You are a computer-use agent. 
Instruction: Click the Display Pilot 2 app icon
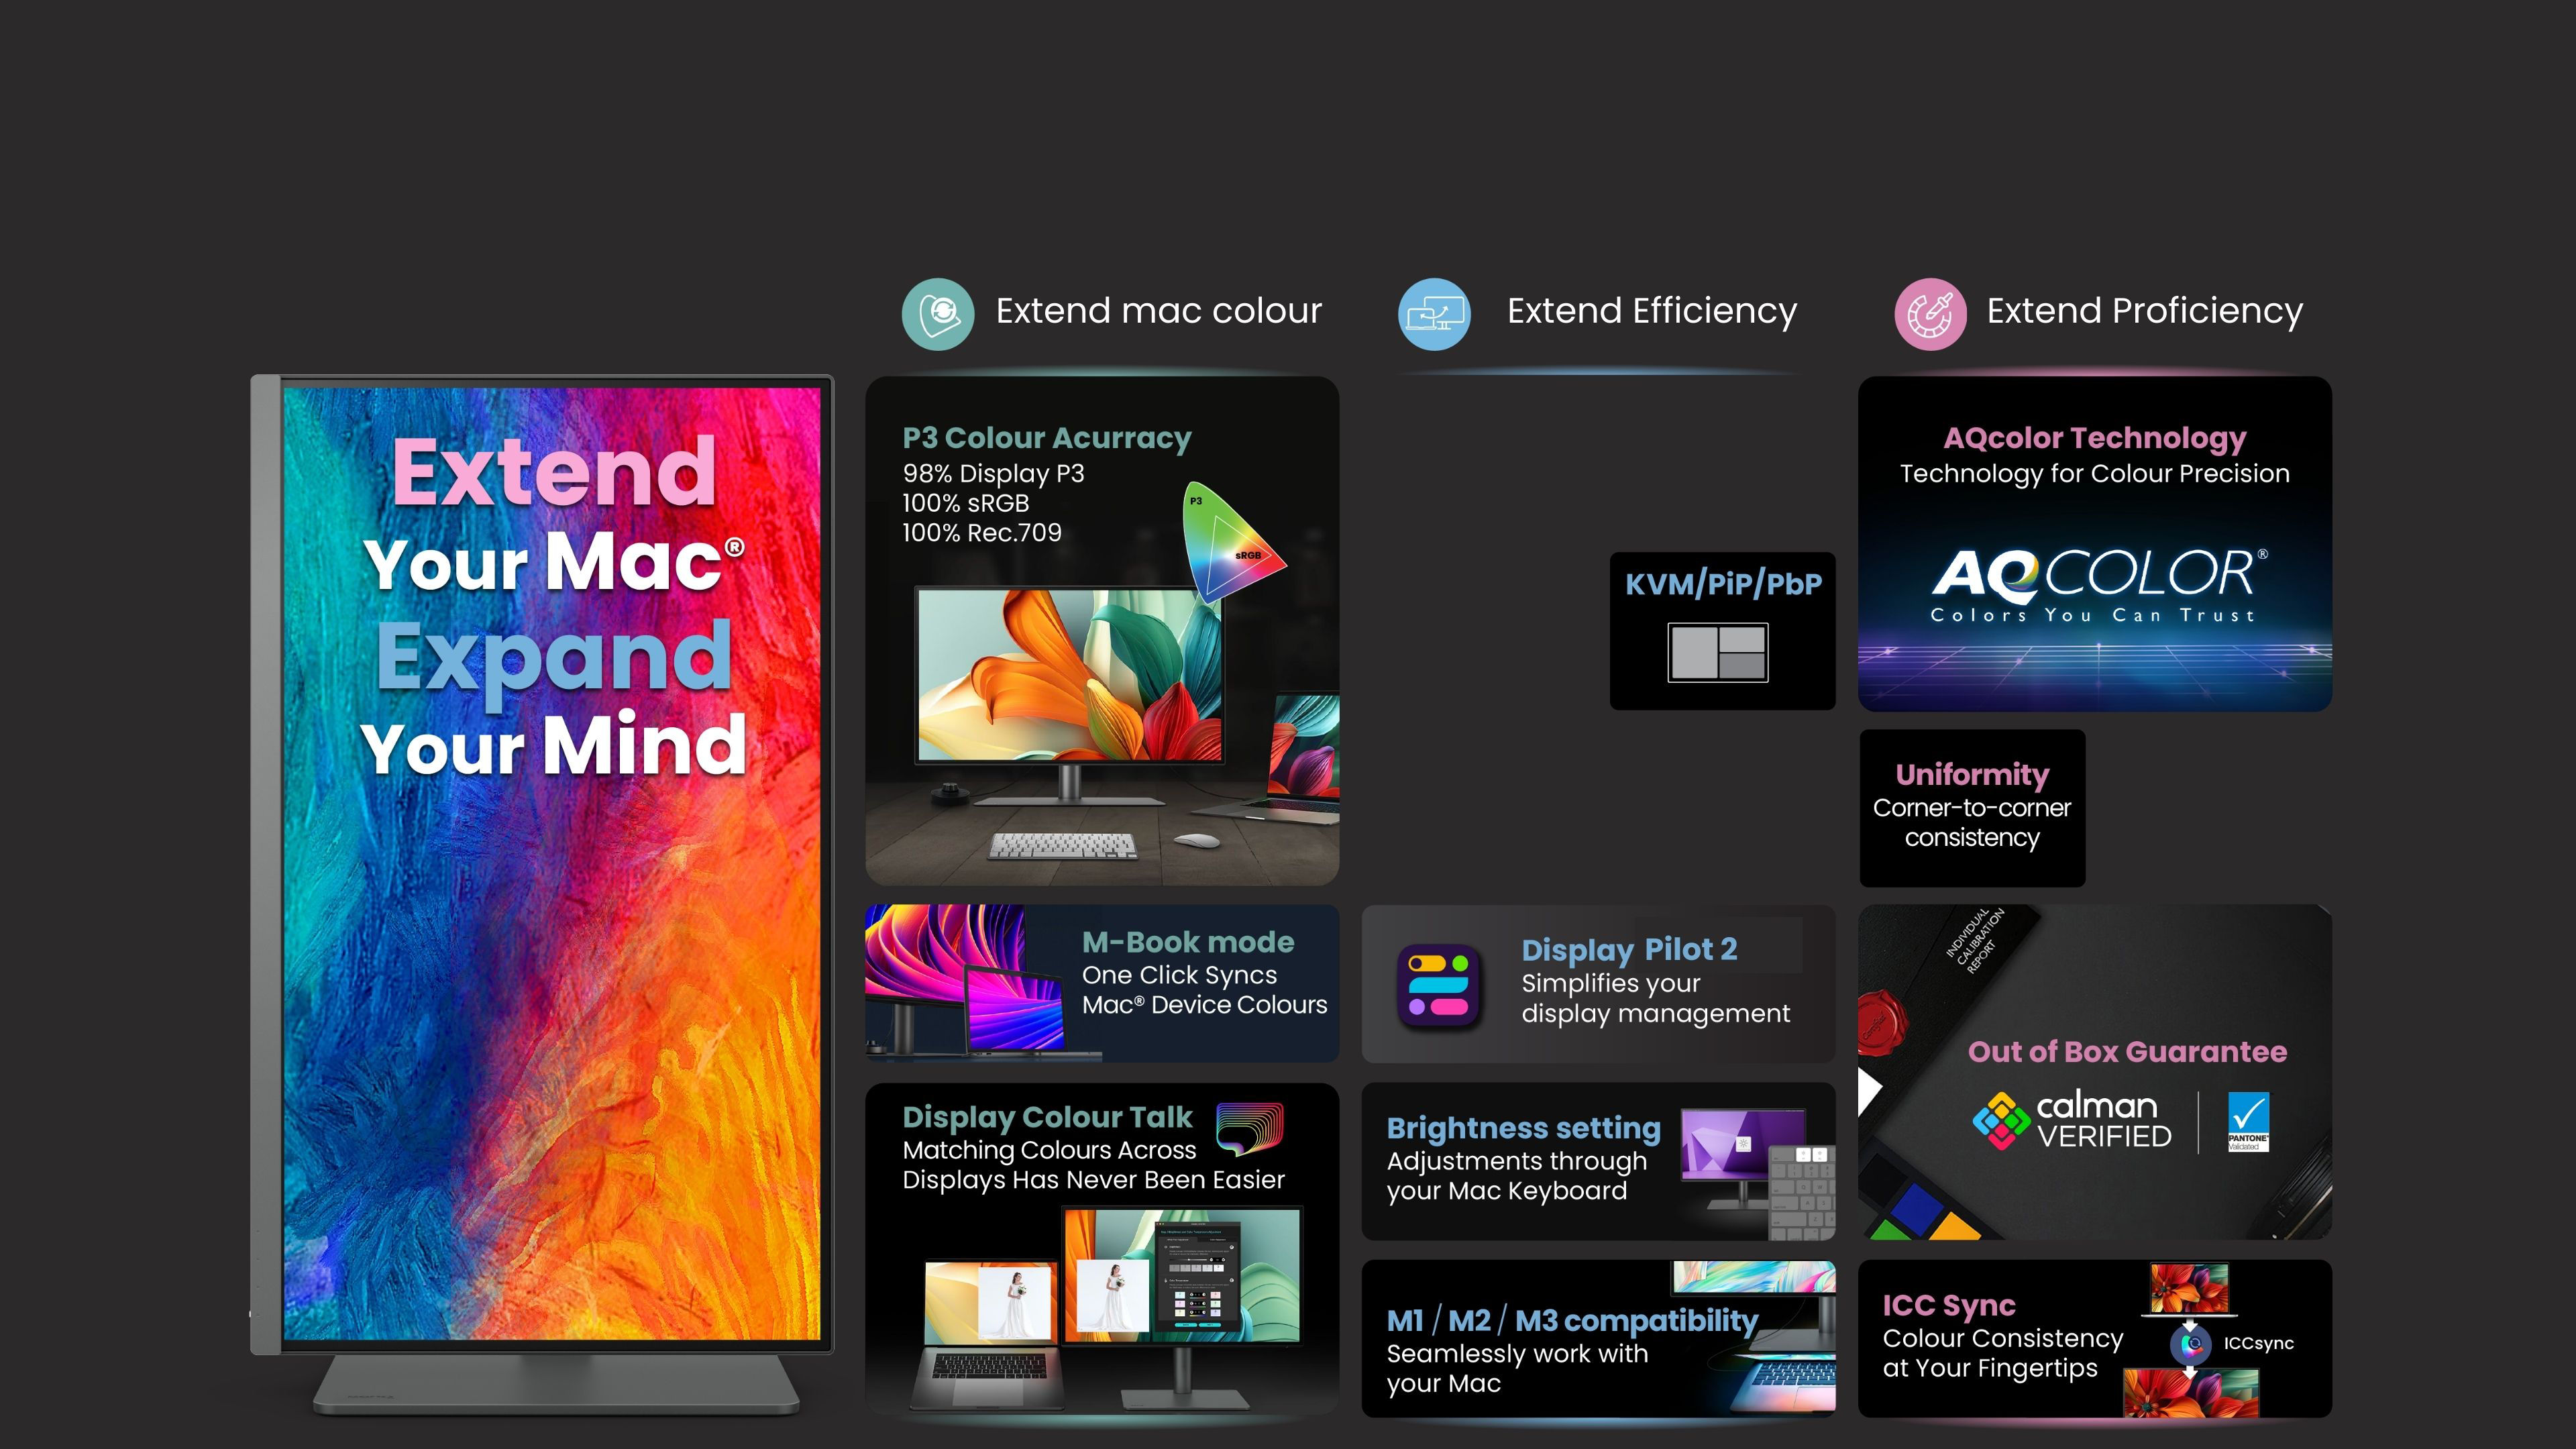point(1438,985)
